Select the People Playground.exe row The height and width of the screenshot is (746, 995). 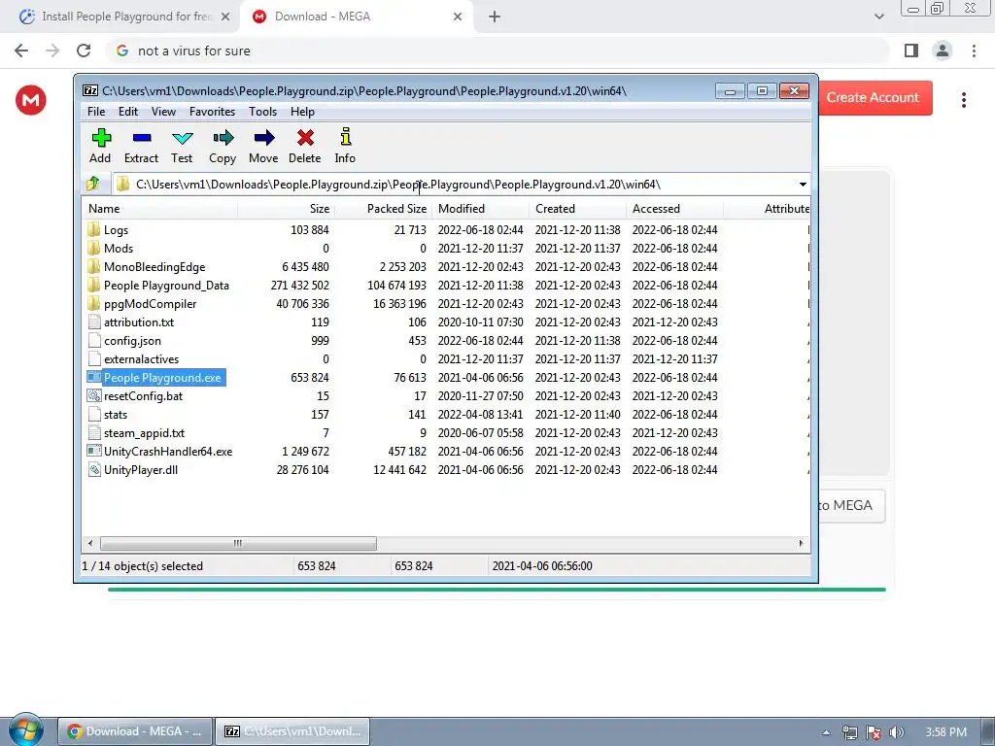click(446, 378)
